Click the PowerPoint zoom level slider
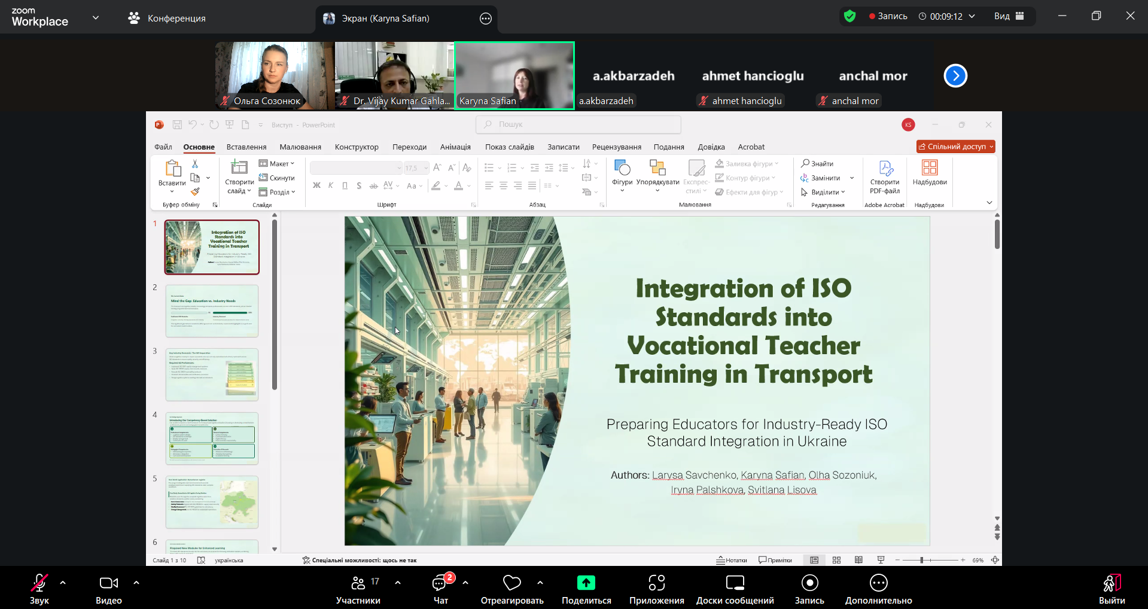Screen dimensions: 1148x609 [x=922, y=560]
